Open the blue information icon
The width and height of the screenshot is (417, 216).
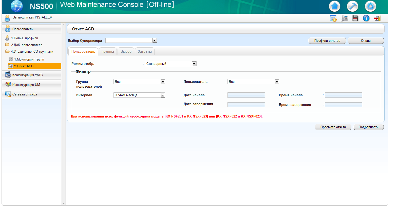366,18
